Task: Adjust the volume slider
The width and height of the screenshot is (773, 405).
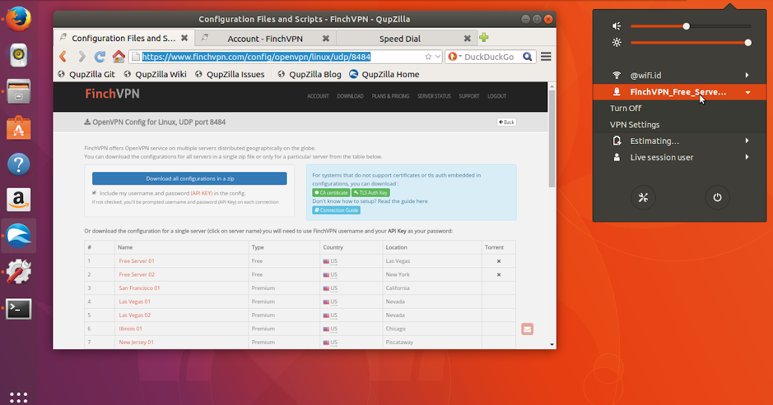Action: coord(691,26)
